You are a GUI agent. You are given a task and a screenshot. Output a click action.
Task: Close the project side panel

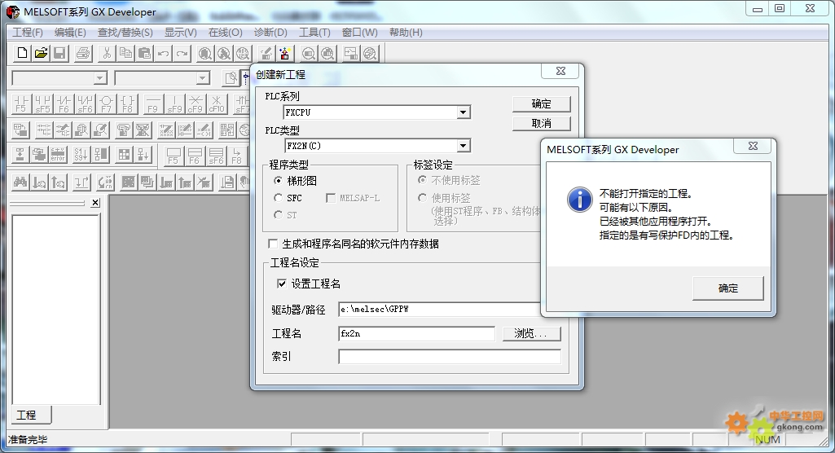pyautogui.click(x=95, y=202)
